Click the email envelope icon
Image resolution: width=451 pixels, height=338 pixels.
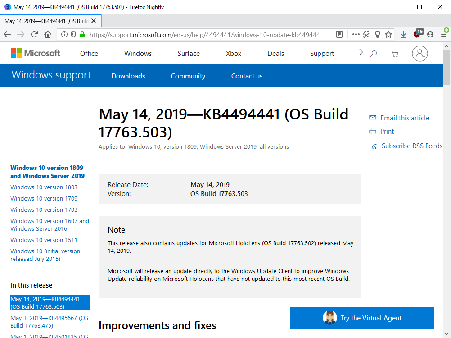[x=373, y=118]
